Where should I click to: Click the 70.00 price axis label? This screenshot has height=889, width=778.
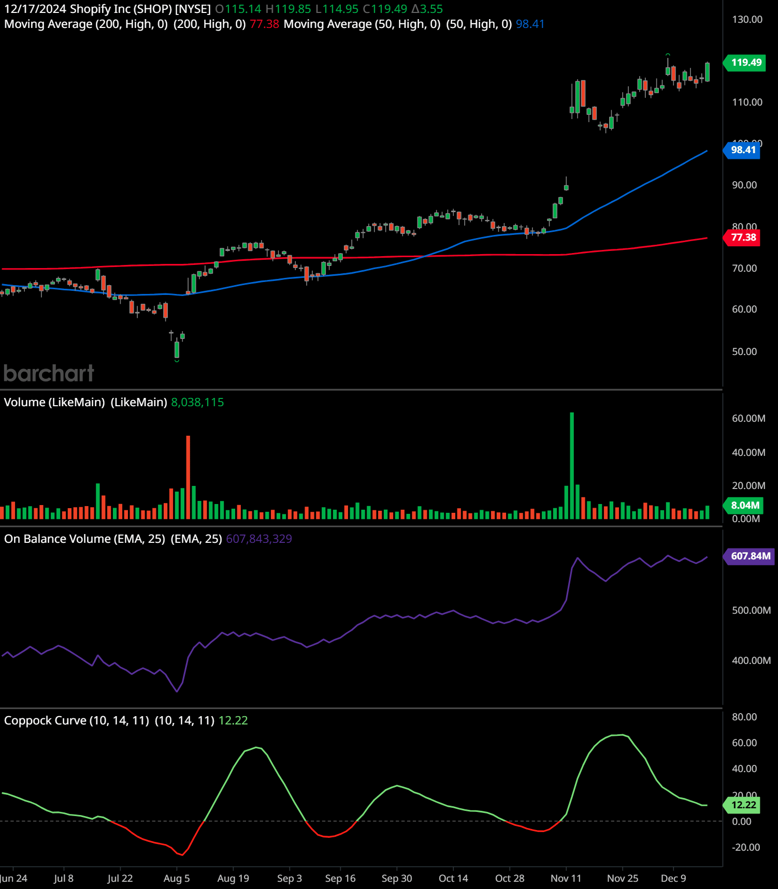pos(744,269)
